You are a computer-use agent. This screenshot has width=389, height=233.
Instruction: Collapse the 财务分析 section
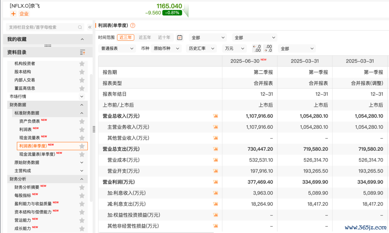[82, 179]
